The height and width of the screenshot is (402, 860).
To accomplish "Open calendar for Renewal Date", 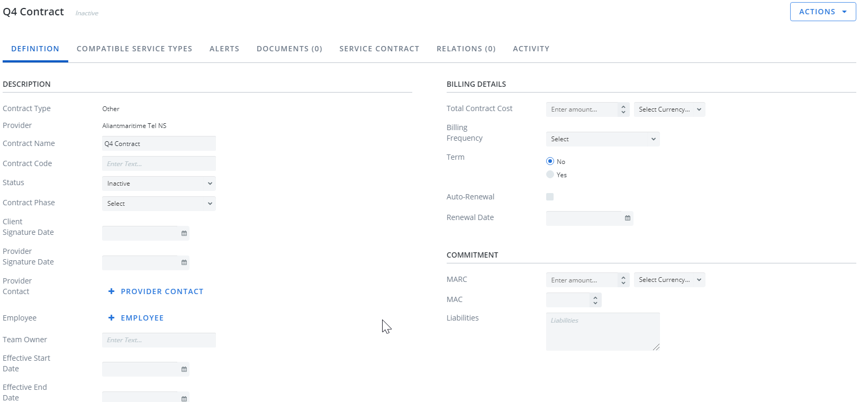I will [x=628, y=218].
